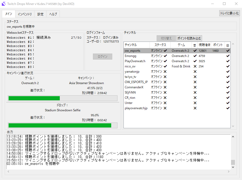Click last-column checkmark in Unter row
Image resolution: width=242 pixels, height=180 pixels.
[228, 103]
